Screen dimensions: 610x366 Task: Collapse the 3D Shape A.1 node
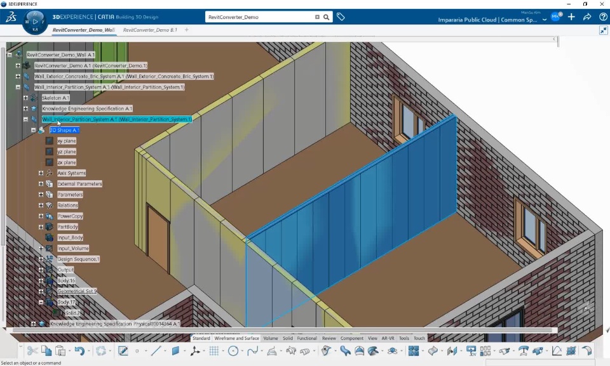point(34,130)
